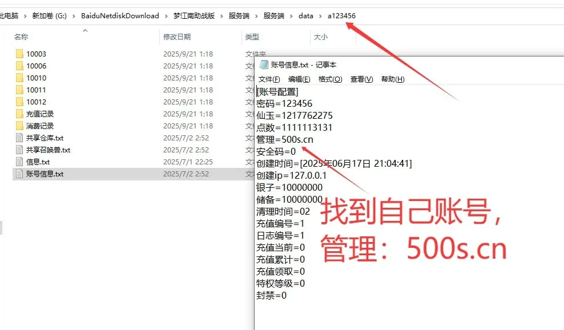Click date 2025/7/1 22:25 of 信息.txt

click(188, 162)
